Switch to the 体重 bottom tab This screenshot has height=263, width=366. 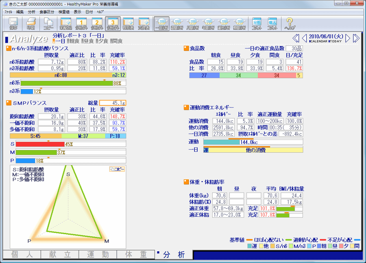click(x=135, y=254)
